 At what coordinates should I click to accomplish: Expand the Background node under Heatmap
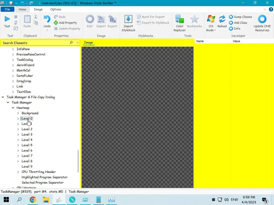[18, 113]
